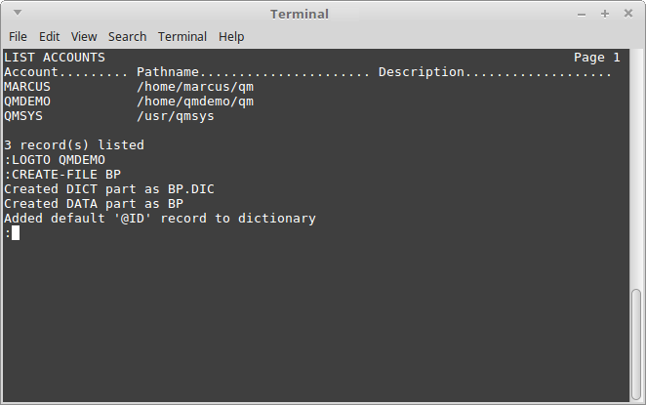Maximize the Terminal window with plus icon

(x=605, y=14)
